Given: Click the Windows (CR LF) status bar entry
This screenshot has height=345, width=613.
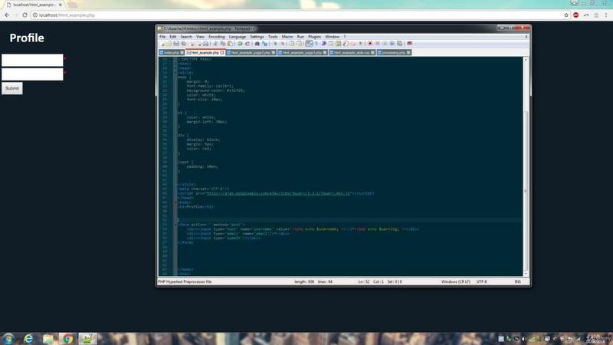Looking at the screenshot, I should (455, 281).
